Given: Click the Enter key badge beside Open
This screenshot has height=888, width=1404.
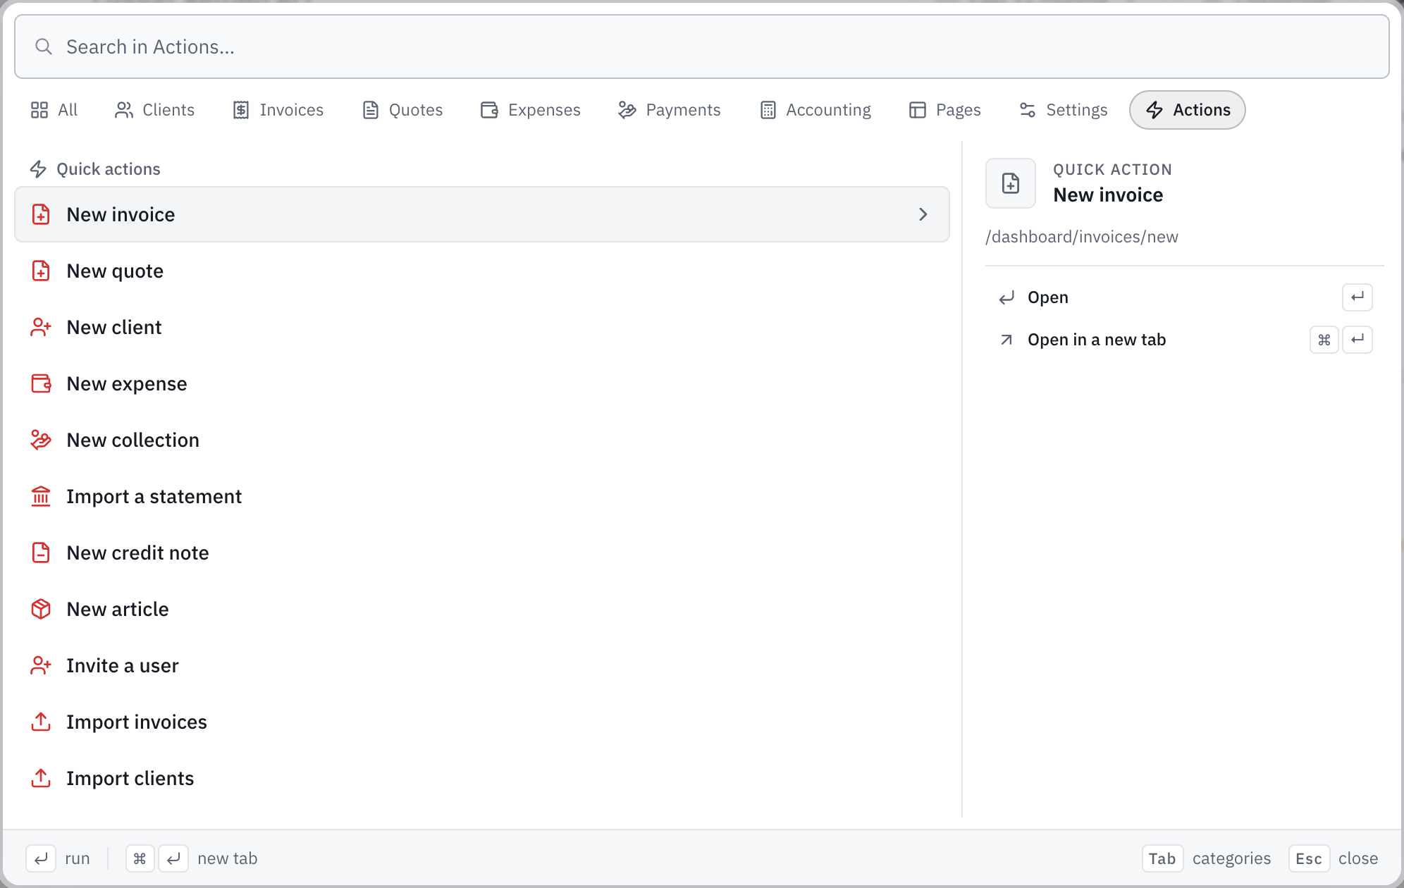Looking at the screenshot, I should coord(1357,297).
